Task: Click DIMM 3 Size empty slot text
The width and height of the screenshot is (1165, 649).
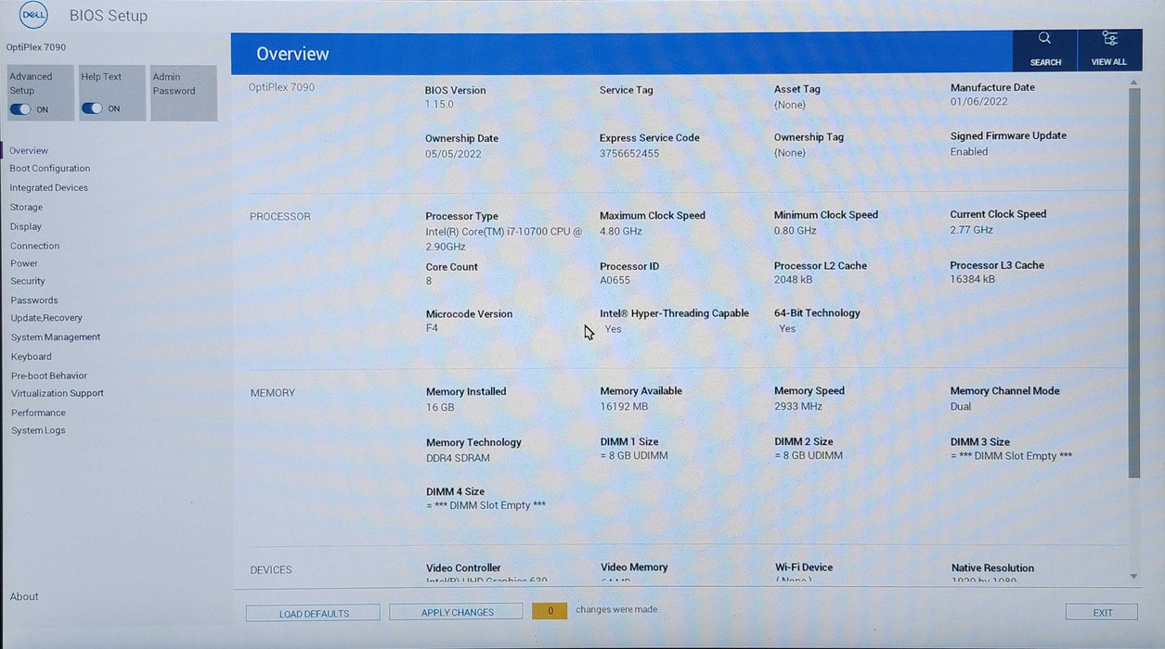Action: [1011, 456]
